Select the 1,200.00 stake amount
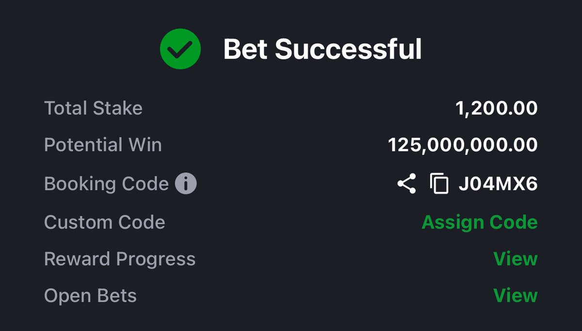Viewport: 582px width, 331px height. click(x=497, y=109)
